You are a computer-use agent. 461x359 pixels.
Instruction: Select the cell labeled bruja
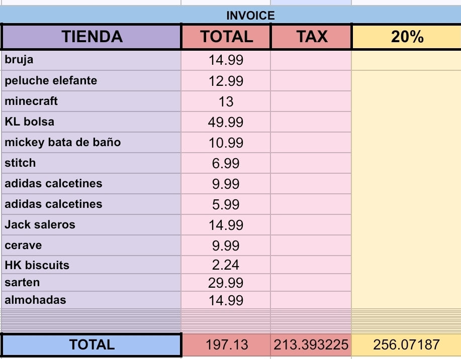[x=91, y=60]
